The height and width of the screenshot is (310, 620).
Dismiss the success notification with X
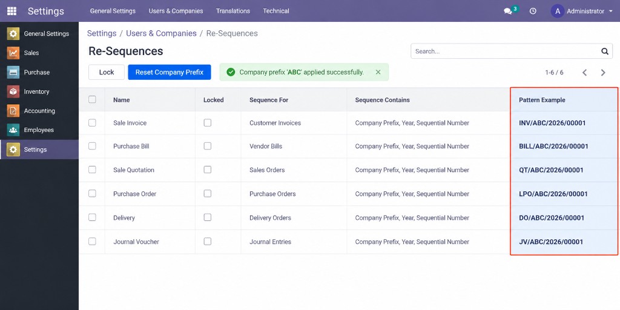pyautogui.click(x=378, y=72)
